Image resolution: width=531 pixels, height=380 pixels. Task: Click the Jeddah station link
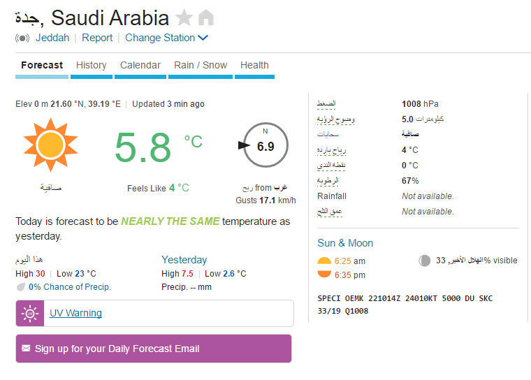point(52,38)
